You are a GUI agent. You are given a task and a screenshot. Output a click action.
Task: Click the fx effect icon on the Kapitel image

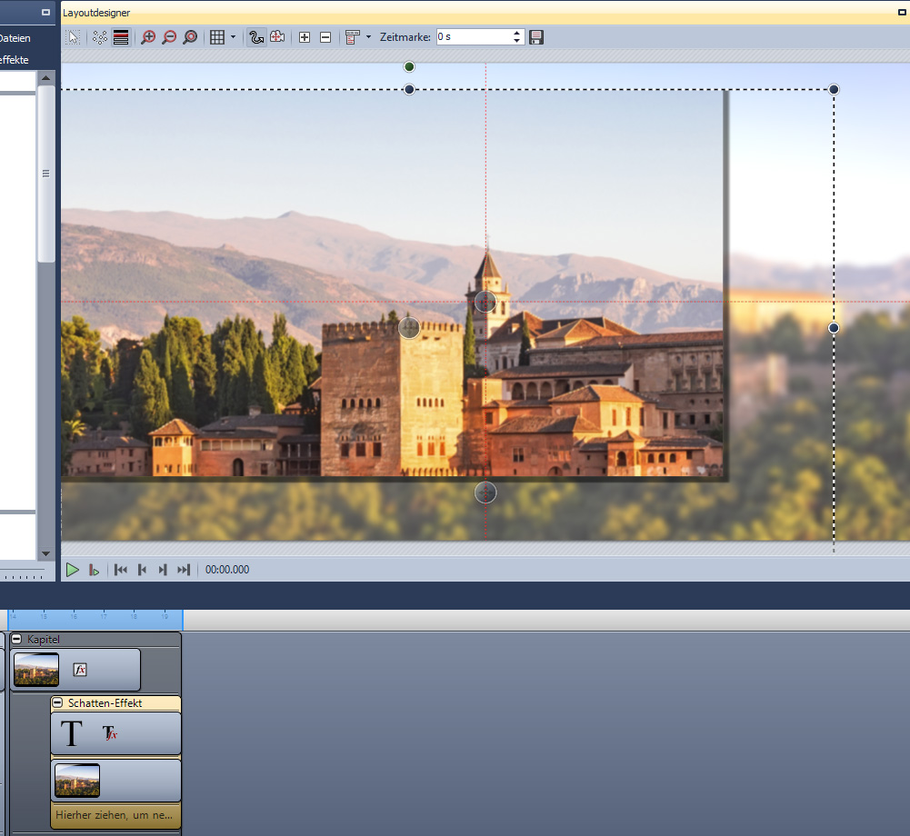tap(80, 670)
